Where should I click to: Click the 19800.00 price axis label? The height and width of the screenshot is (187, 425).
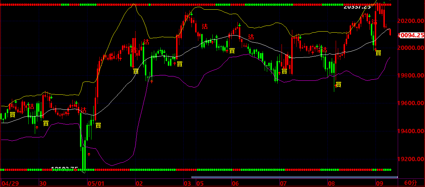[411, 75]
